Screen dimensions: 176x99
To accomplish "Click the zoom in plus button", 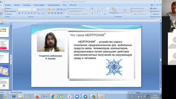I will point(157,92).
